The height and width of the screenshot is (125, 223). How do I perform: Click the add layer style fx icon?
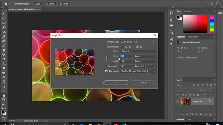187,114
